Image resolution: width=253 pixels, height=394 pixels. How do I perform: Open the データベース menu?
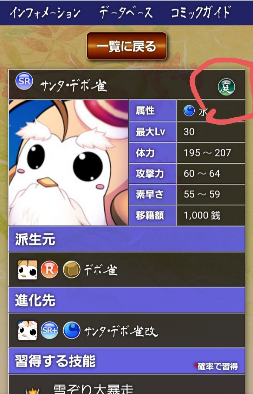[x=126, y=13]
